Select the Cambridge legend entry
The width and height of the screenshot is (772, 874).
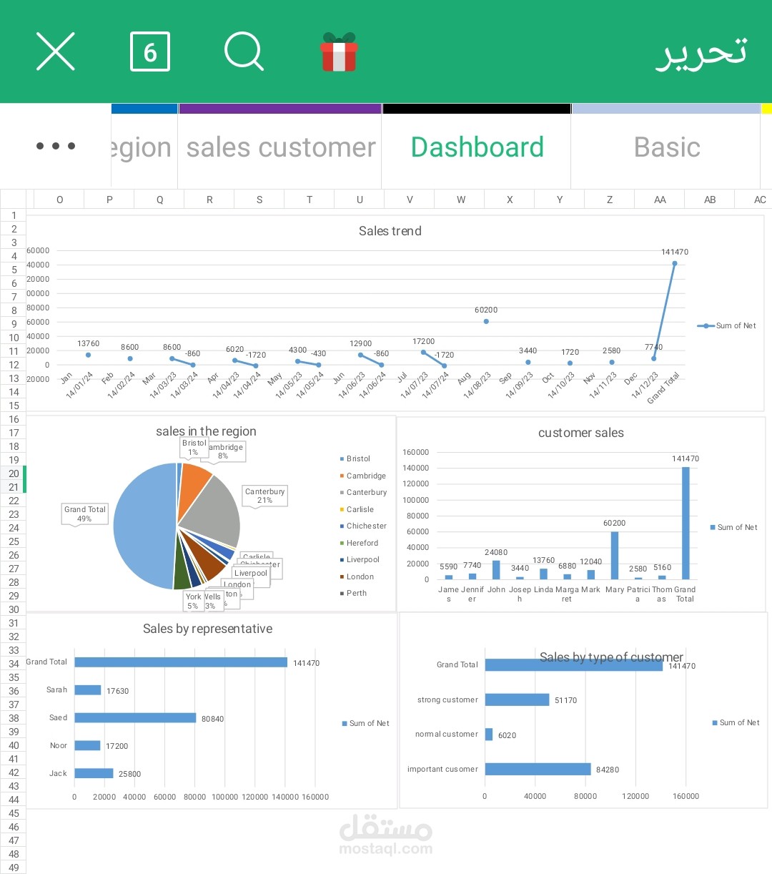(363, 476)
